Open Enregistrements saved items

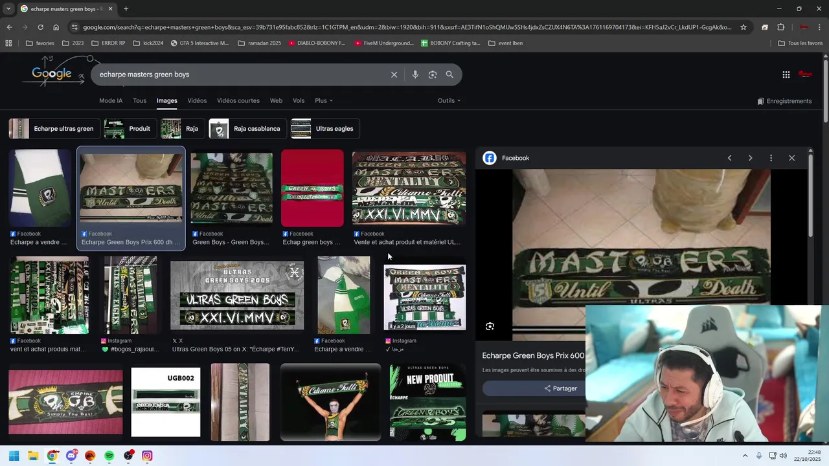784,101
